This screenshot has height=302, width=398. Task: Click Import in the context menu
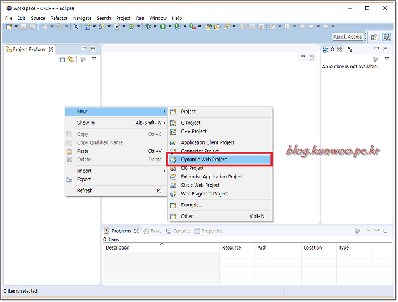point(116,171)
